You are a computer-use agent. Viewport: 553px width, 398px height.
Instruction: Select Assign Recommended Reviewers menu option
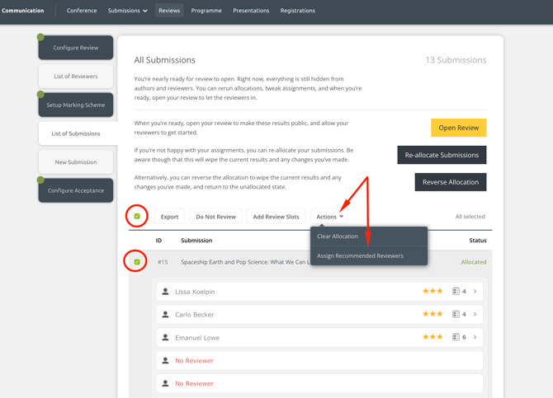pyautogui.click(x=360, y=255)
